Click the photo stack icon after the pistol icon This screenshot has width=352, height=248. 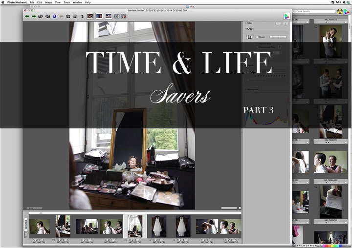(68, 17)
